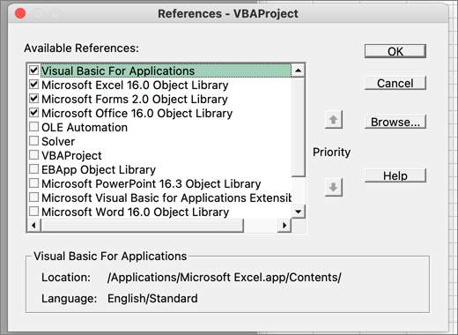Select the 'EBApp Object Library' row text
Image resolution: width=458 pixels, height=335 pixels.
[x=99, y=169]
